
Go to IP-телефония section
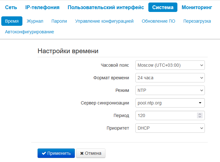point(42,7)
